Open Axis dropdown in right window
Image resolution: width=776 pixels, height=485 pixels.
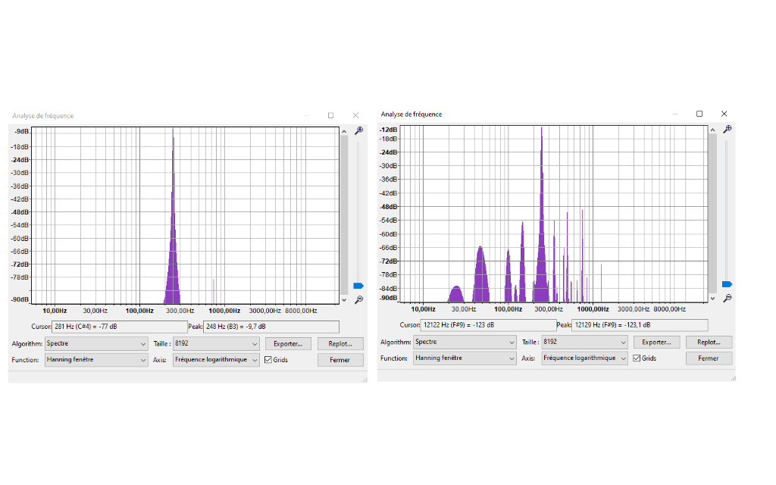[585, 358]
